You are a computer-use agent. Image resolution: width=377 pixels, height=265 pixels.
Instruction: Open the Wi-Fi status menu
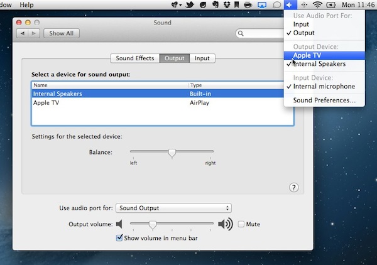[317, 5]
